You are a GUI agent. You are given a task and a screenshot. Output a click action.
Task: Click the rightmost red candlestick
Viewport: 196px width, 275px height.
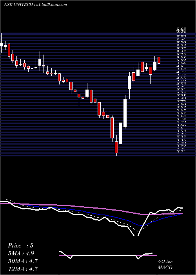(x=159, y=60)
